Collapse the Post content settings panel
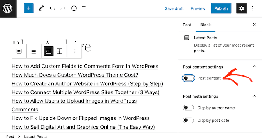The width and height of the screenshot is (262, 139). point(254,67)
